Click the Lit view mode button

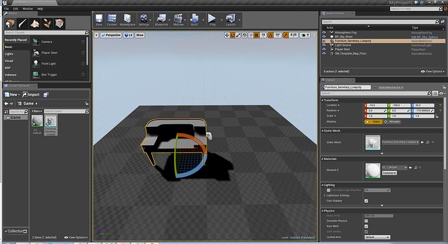(x=129, y=35)
